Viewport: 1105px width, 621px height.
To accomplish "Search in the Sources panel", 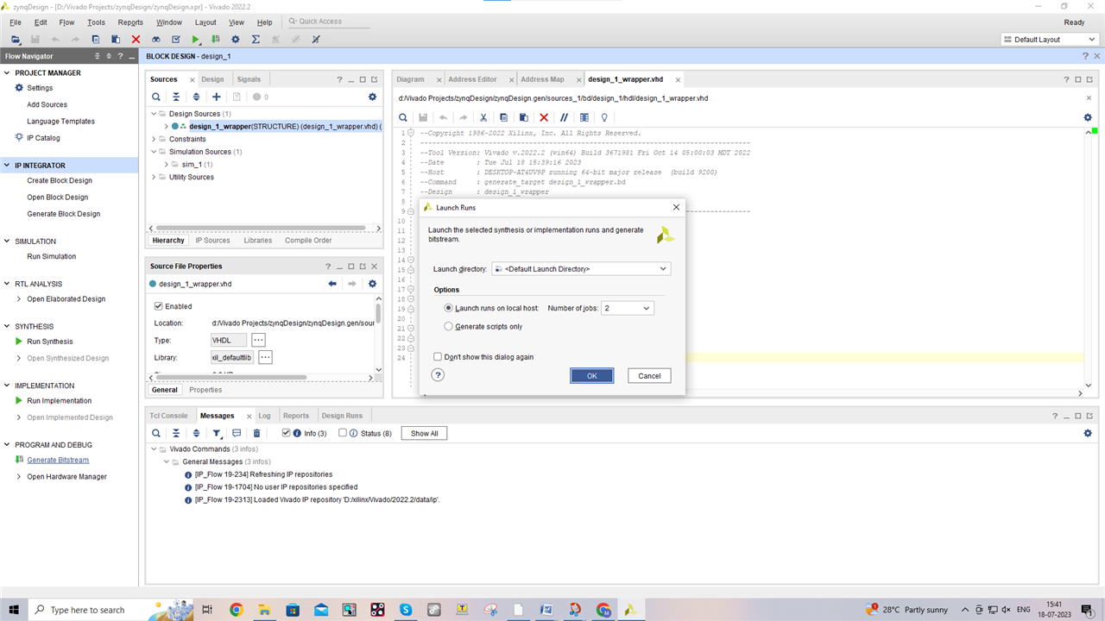I will point(156,97).
